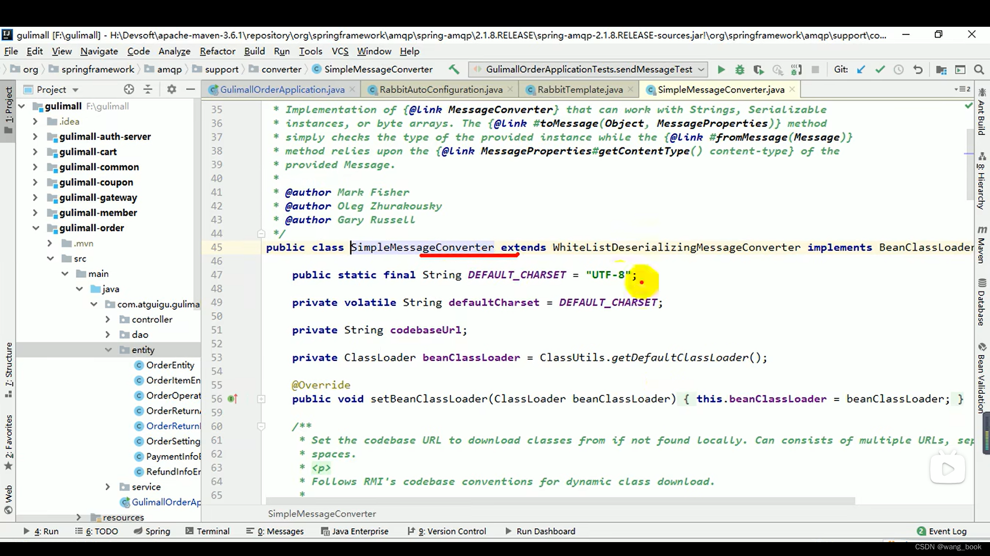Image resolution: width=990 pixels, height=556 pixels.
Task: Revert changes with the undo icon
Action: point(918,69)
